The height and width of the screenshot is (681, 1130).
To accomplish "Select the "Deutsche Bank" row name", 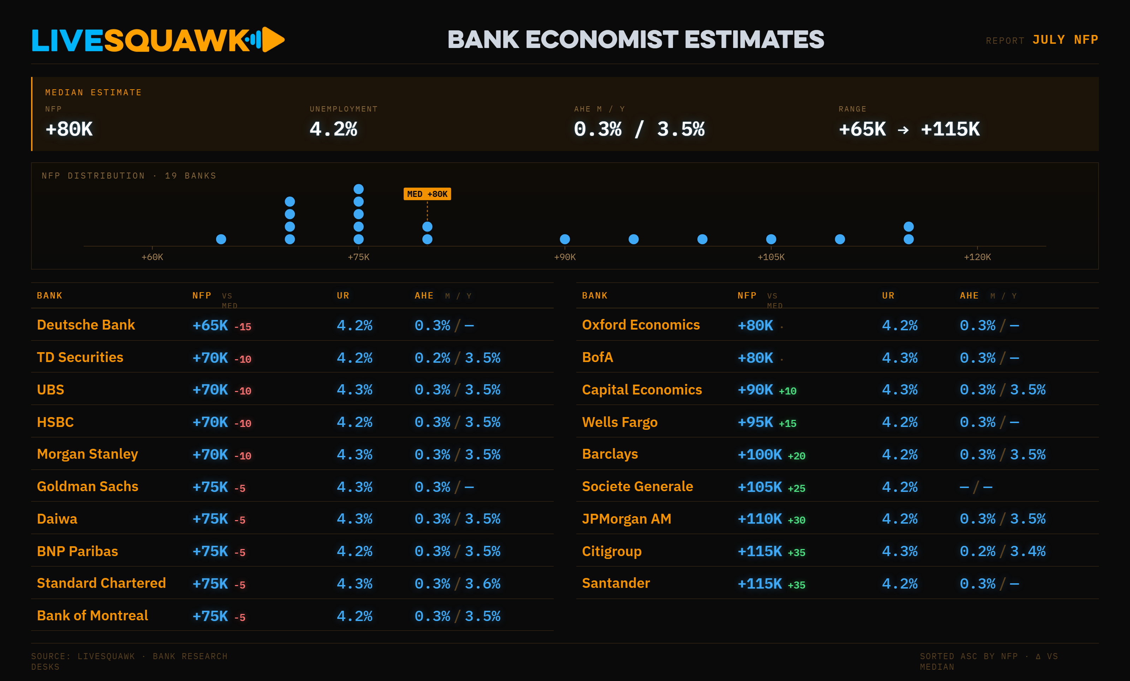I will [x=86, y=325].
